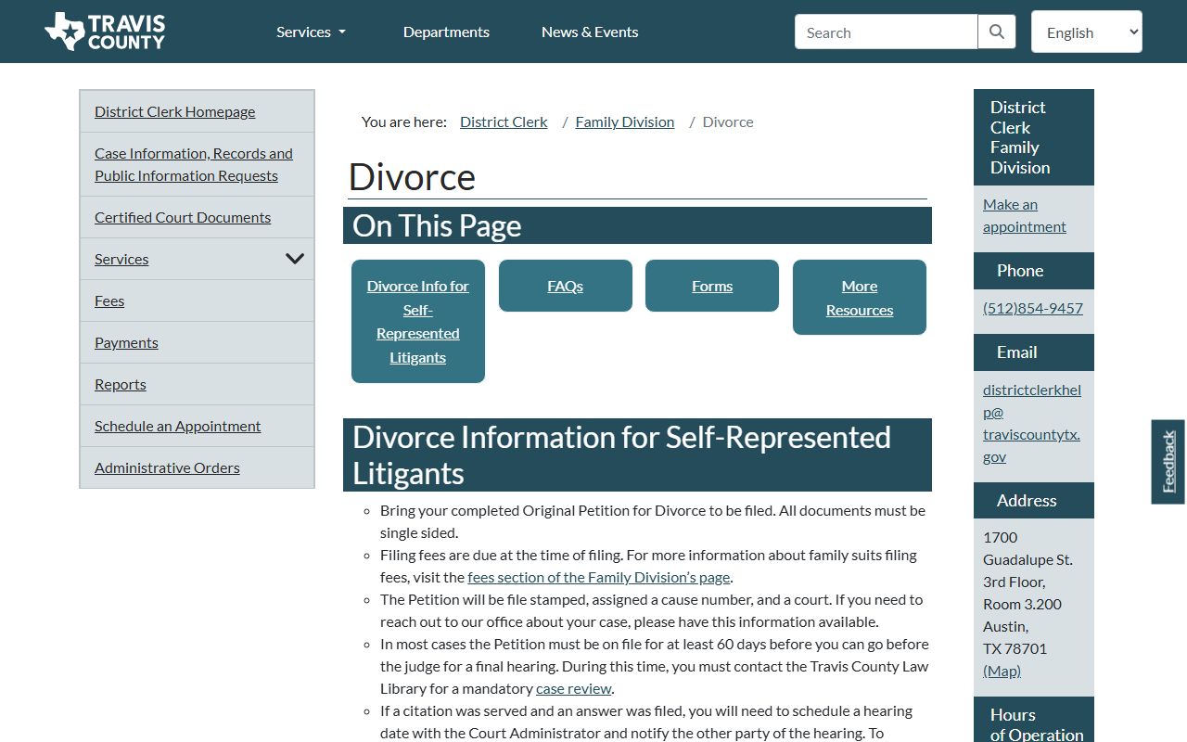This screenshot has height=742, width=1187.
Task: Go to Certified Court Documents
Action: (183, 217)
